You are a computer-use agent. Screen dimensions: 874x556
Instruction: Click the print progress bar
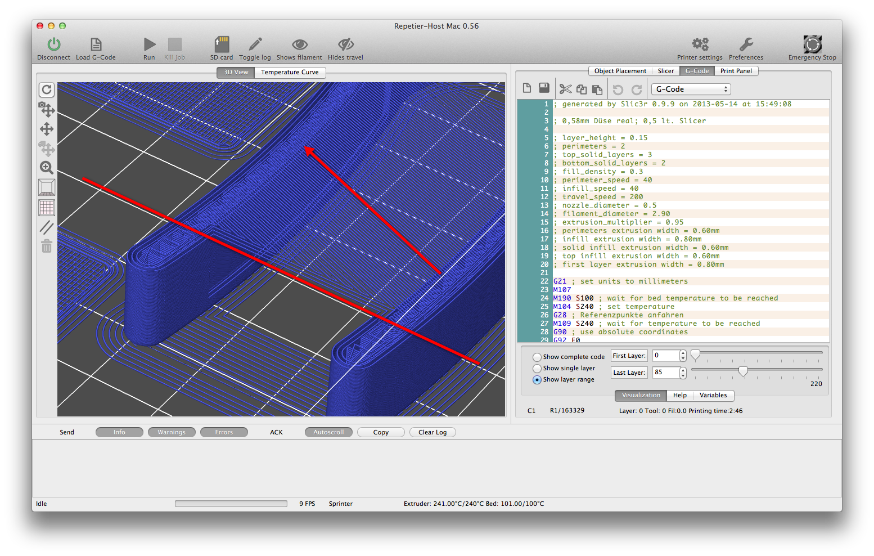(231, 504)
